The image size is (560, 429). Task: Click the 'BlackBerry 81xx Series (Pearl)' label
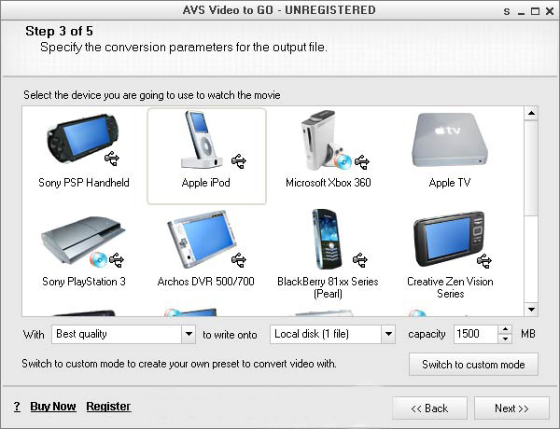click(328, 287)
